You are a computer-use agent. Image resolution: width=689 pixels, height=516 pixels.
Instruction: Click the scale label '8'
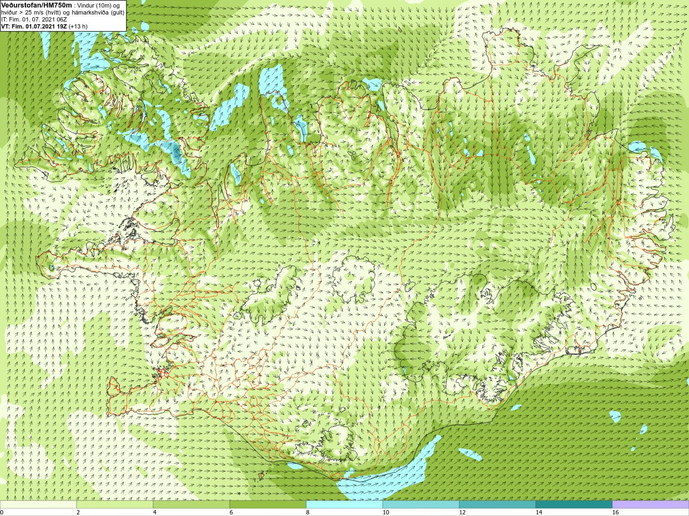(308, 512)
